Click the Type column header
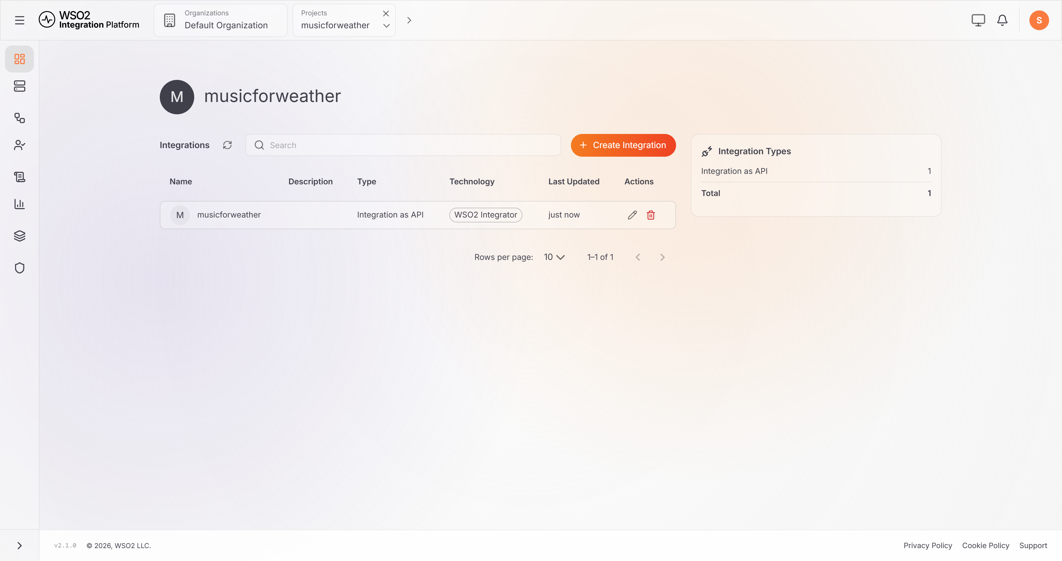Image resolution: width=1062 pixels, height=561 pixels. coord(367,181)
